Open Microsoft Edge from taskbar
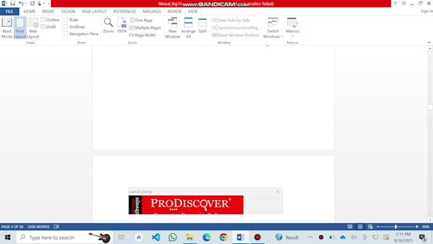The image size is (433, 244). tap(206, 238)
